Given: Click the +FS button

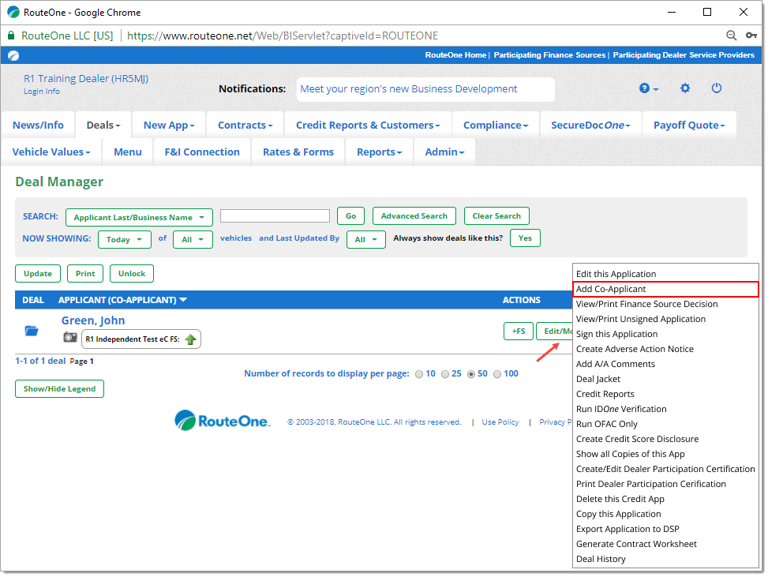Looking at the screenshot, I should click(x=519, y=331).
